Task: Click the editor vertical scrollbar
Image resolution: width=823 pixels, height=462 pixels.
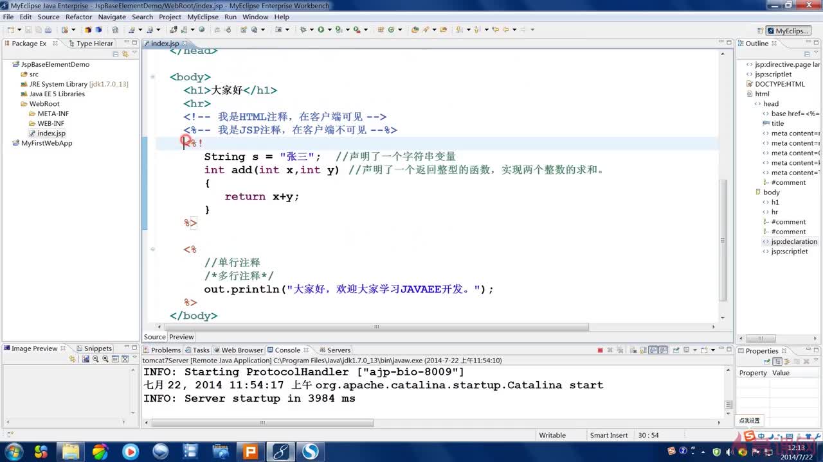Action: [723, 241]
